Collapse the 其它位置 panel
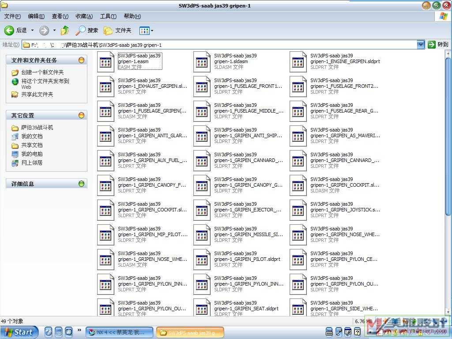This screenshot has width=452, height=339. click(x=82, y=115)
